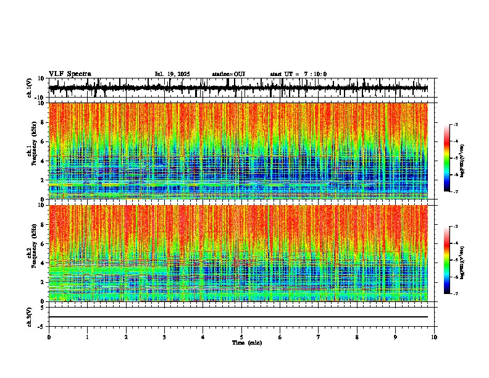Click the final time axis tick label
Screen dimensions: 489x378
pos(434,337)
